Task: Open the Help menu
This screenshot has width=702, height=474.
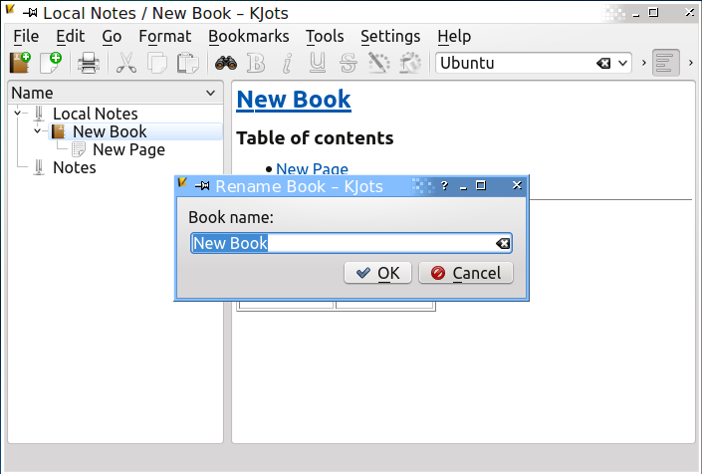Action: click(454, 36)
